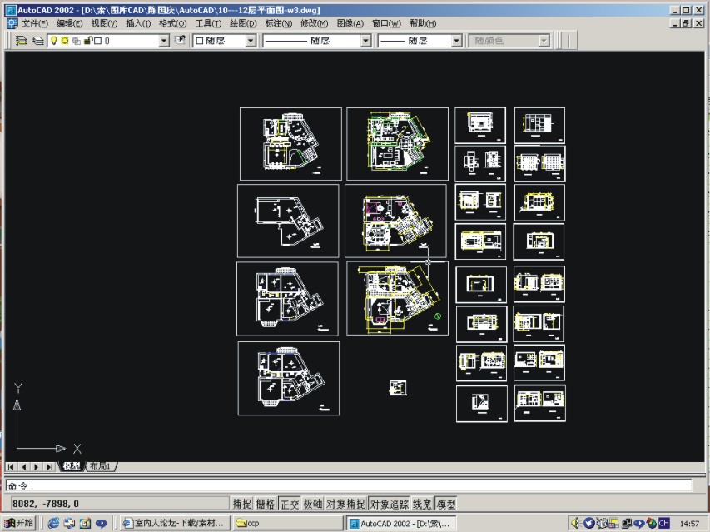
Task: Switch to 室内人论坛 browser taskbar window
Action: [x=176, y=523]
